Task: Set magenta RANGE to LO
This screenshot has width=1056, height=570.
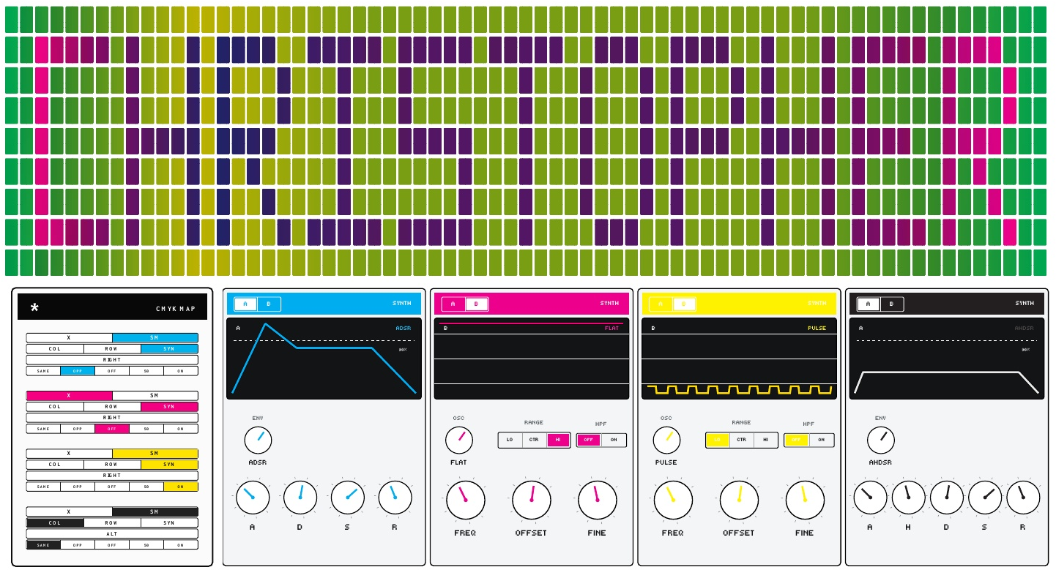Action: tap(510, 440)
